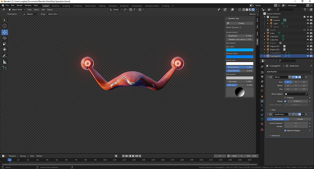Open the Global transform orientation dropdown
The width and height of the screenshot is (314, 169).
(116, 10)
